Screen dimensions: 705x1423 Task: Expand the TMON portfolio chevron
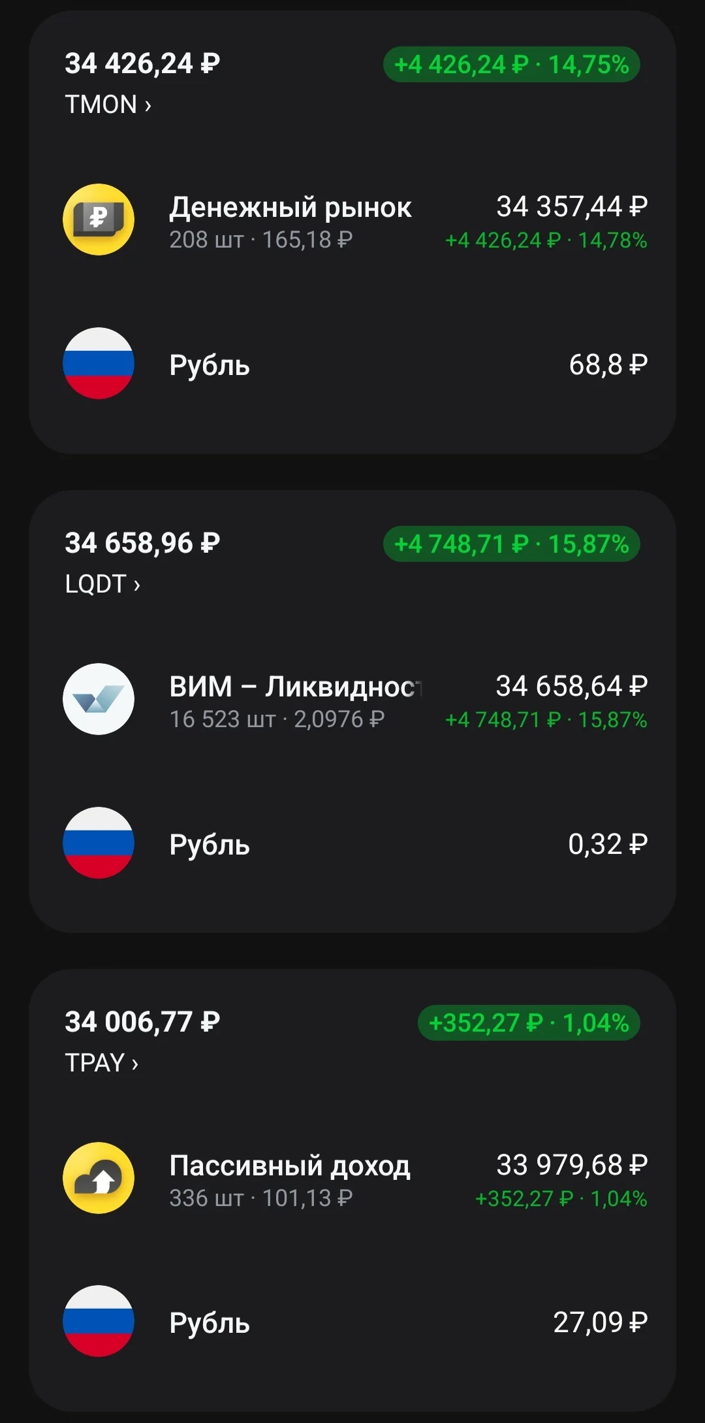[x=148, y=105]
